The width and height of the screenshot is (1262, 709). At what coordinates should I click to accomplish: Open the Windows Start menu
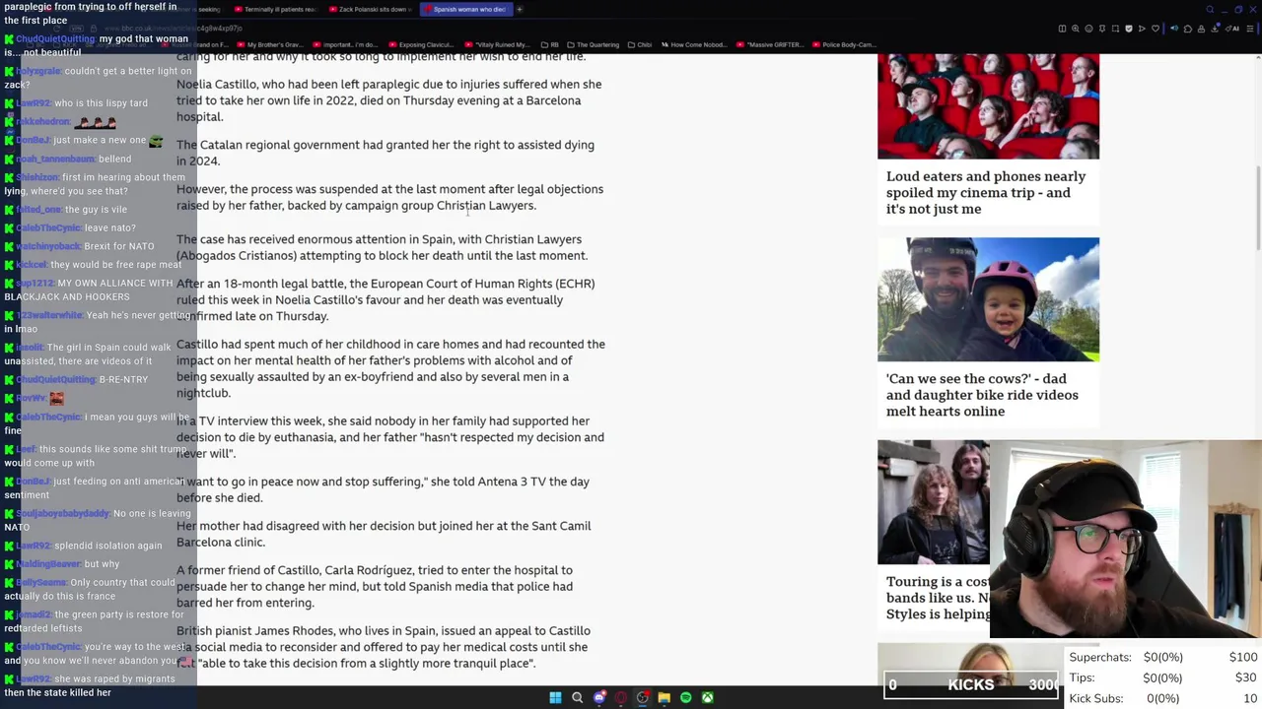[555, 697]
